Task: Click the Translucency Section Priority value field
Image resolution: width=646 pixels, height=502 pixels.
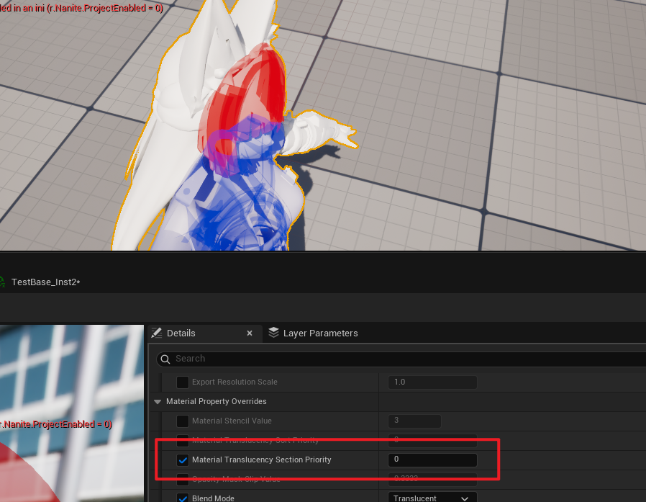Action: coord(432,460)
